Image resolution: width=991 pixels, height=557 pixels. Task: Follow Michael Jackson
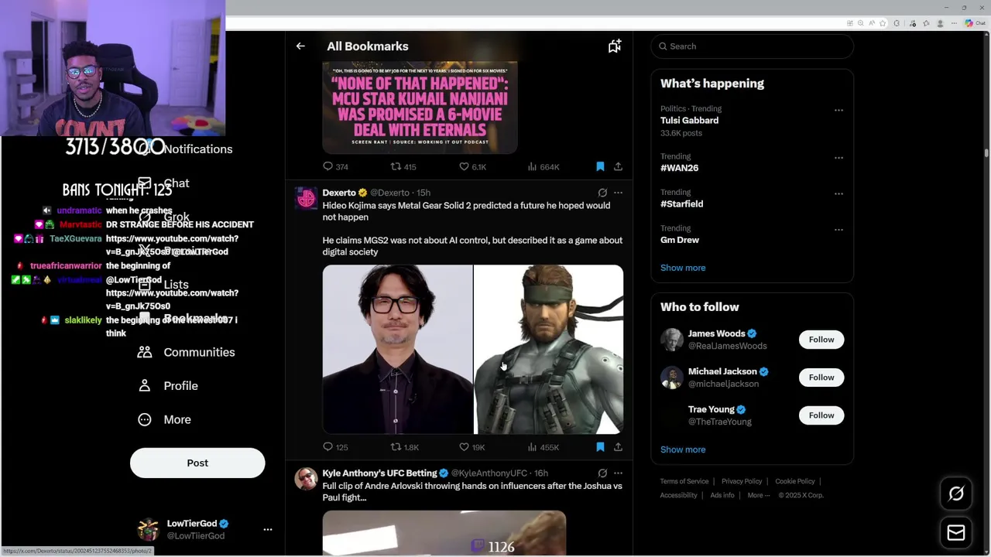pos(821,378)
